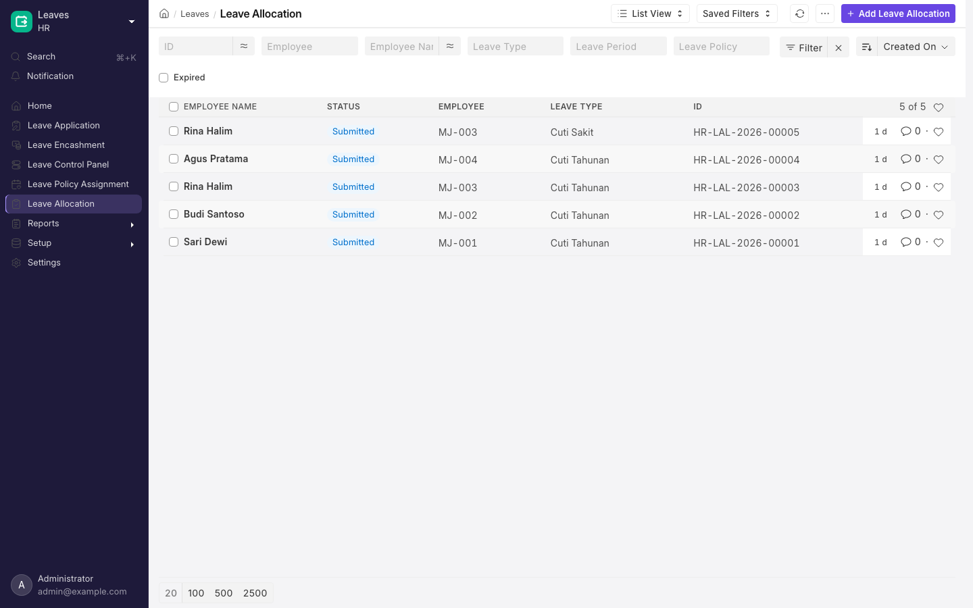
Task: Open comments on HR-LAL-2026-00004 row
Action: 910,159
